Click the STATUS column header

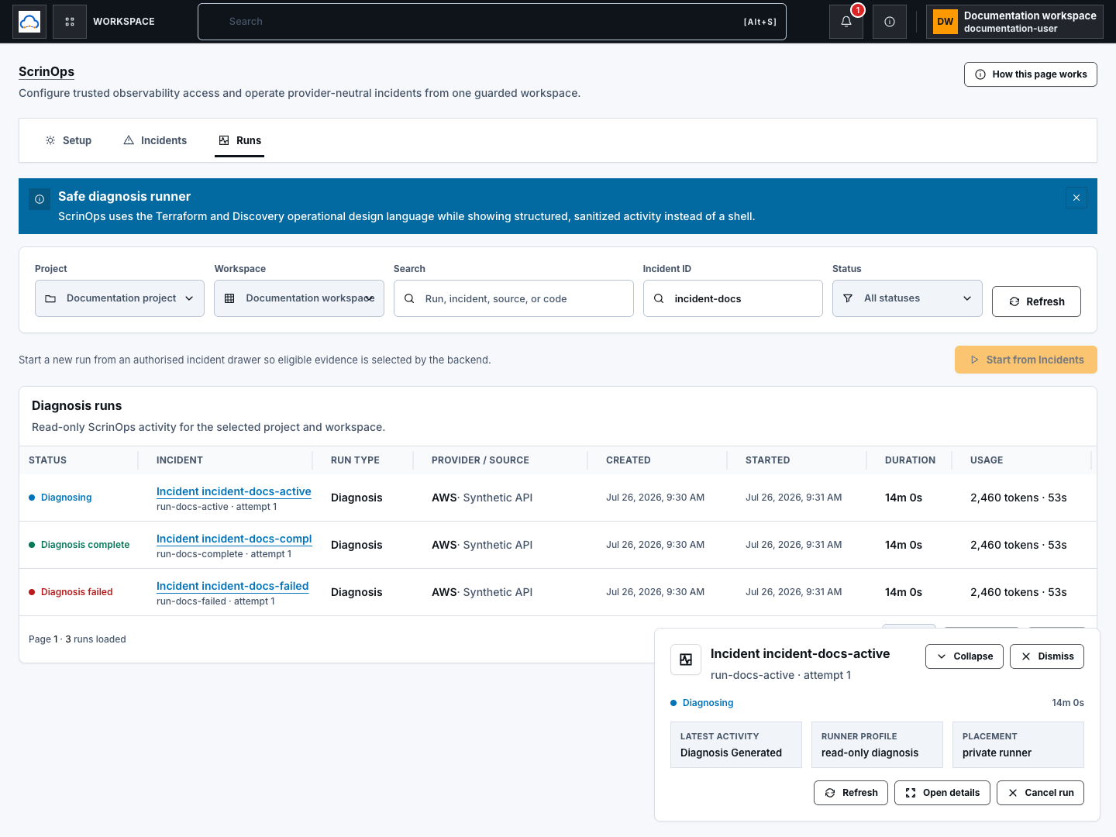pos(47,460)
